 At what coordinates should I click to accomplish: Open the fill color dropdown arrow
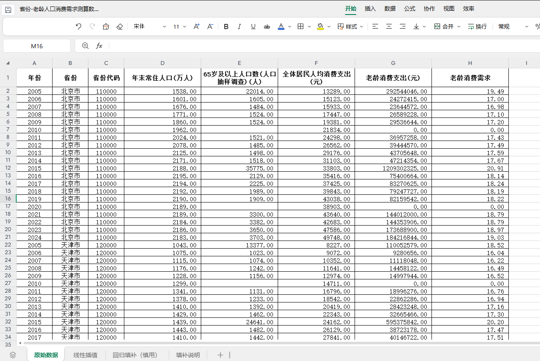(x=329, y=26)
